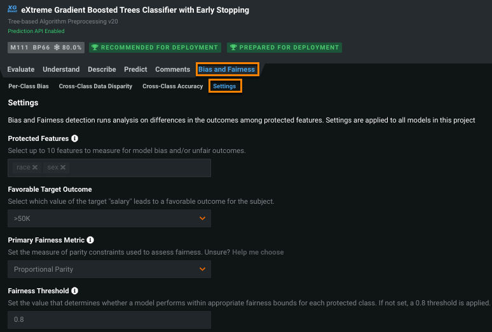Image resolution: width=492 pixels, height=332 pixels.
Task: Select the Predict tab
Action: coord(135,69)
